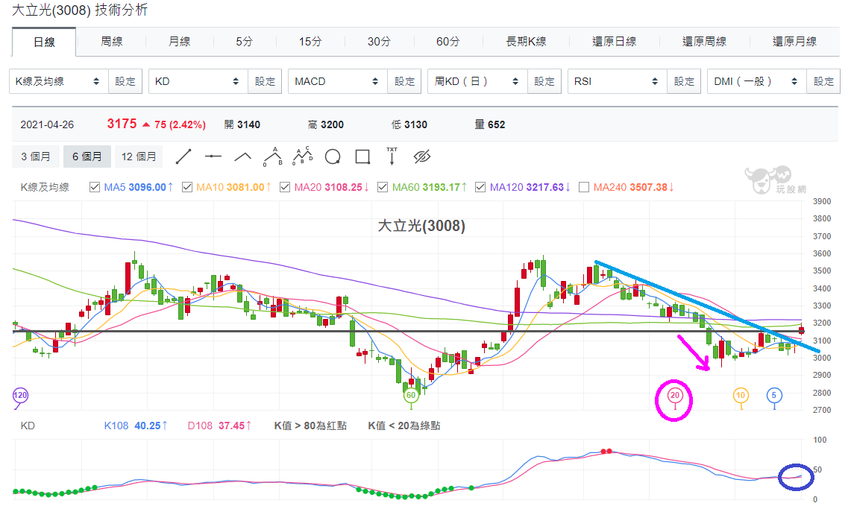Open the K線及均線 indicator dropdown
Image resolution: width=851 pixels, height=509 pixels.
(x=59, y=81)
